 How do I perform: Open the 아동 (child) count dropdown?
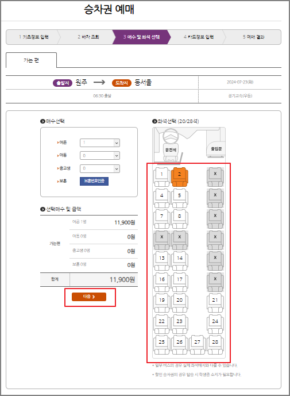[x=100, y=156]
